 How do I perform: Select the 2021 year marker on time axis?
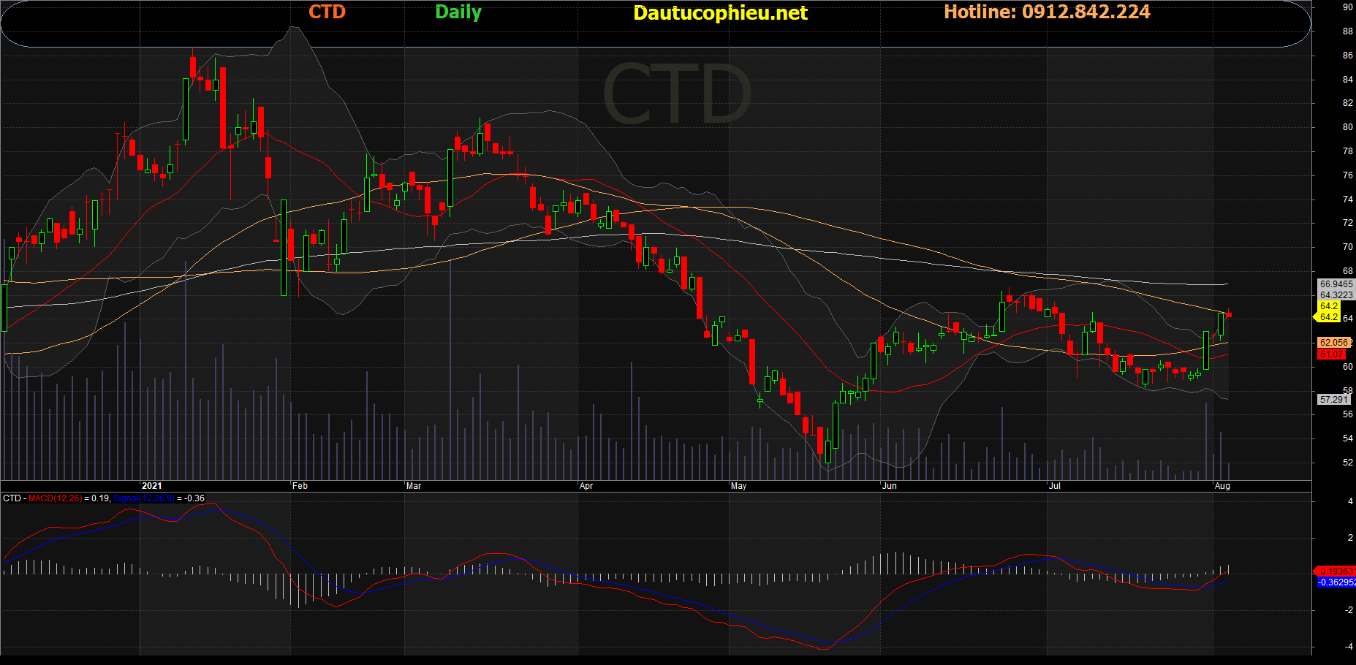(151, 486)
